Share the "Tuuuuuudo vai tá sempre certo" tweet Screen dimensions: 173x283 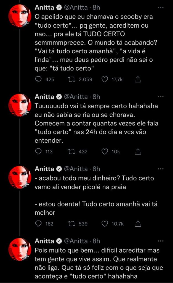(x=138, y=151)
